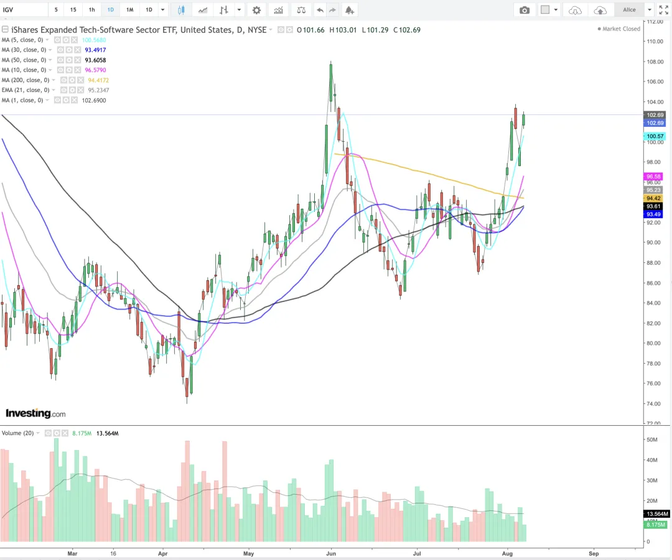Remove the MA (5, close, 0) indicator
The image size is (672, 560).
(x=74, y=40)
